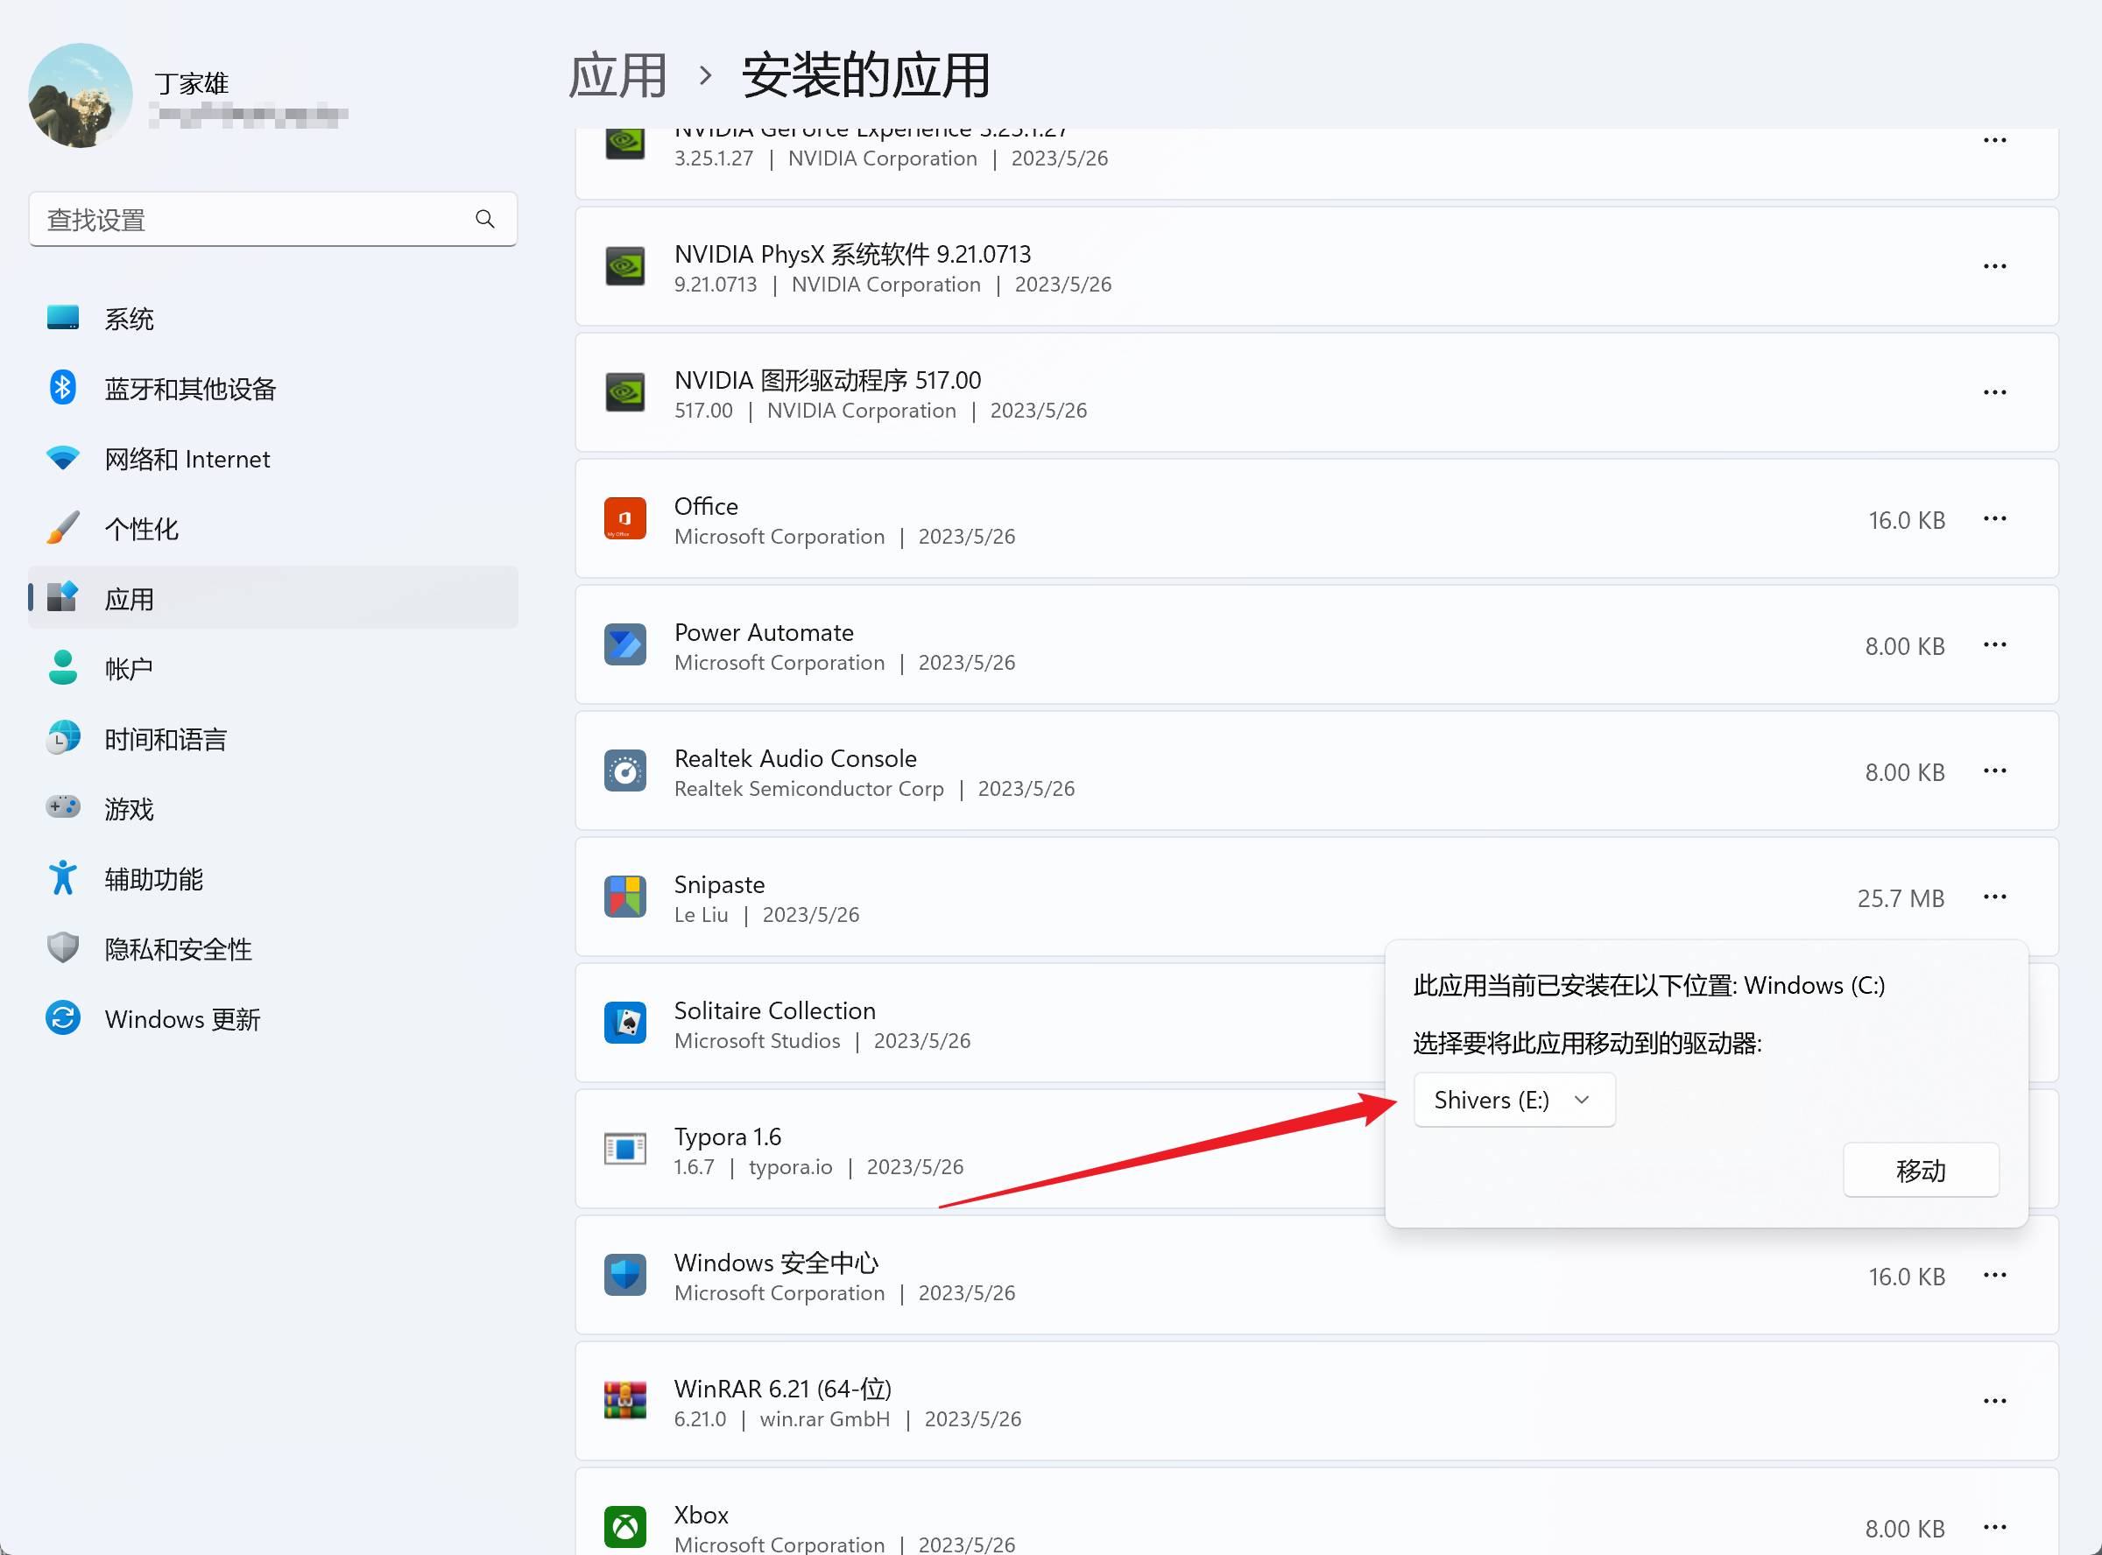
Task: Click Office's 16.0 KB size value
Action: coord(1906,521)
